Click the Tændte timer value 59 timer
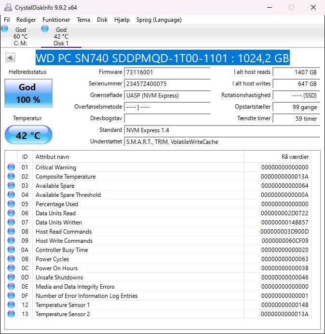 tap(296, 118)
